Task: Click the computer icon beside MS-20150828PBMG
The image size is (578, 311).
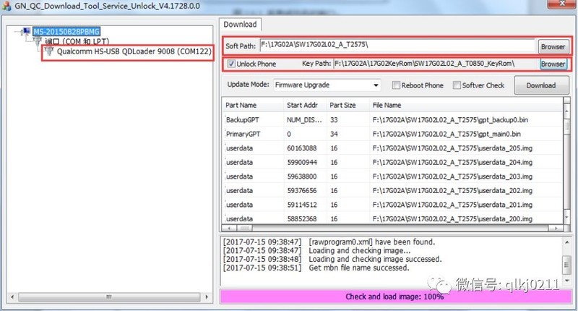Action: (x=26, y=32)
